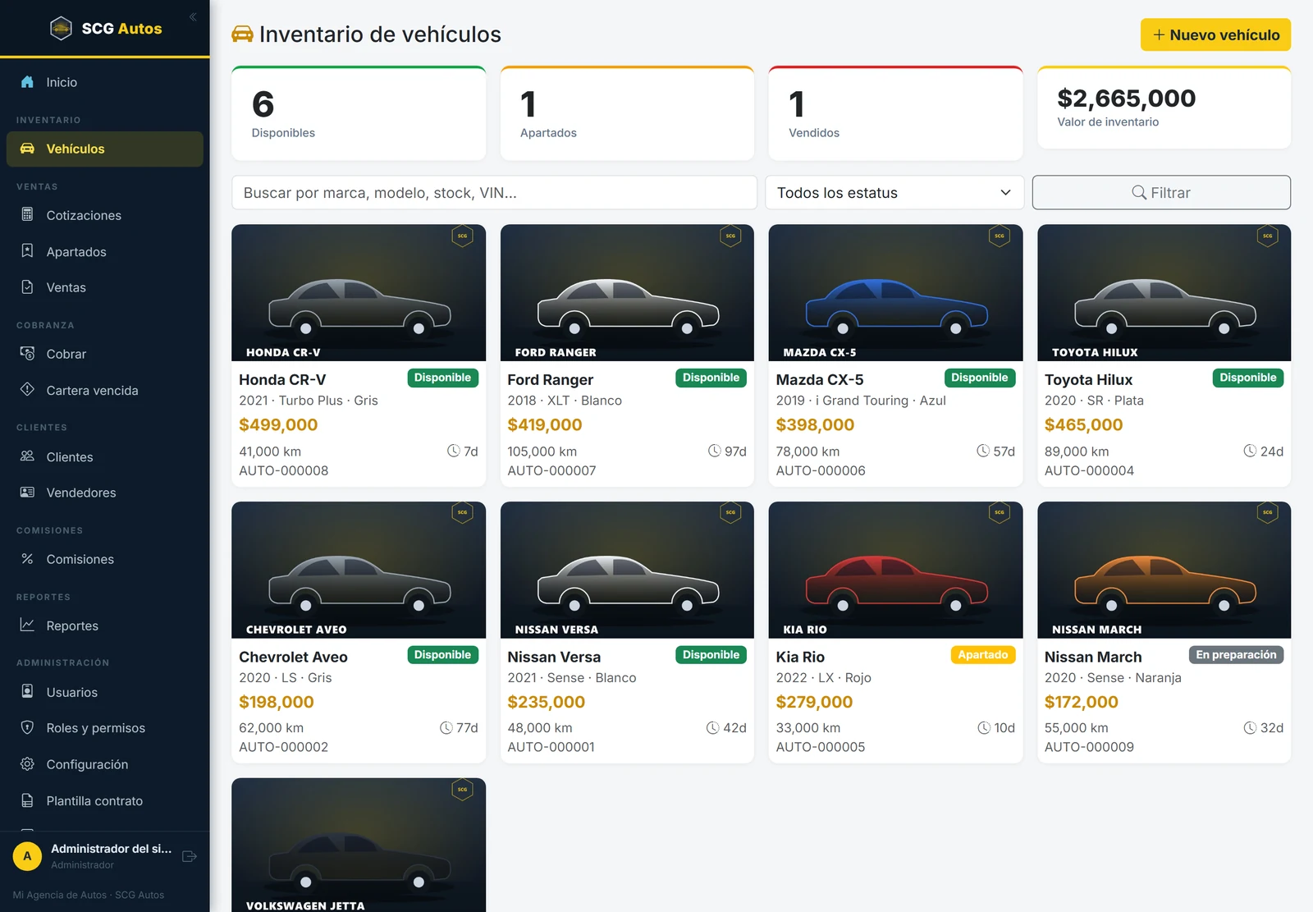Image resolution: width=1313 pixels, height=912 pixels.
Task: Open the Kia Rio title link
Action: click(x=800, y=657)
